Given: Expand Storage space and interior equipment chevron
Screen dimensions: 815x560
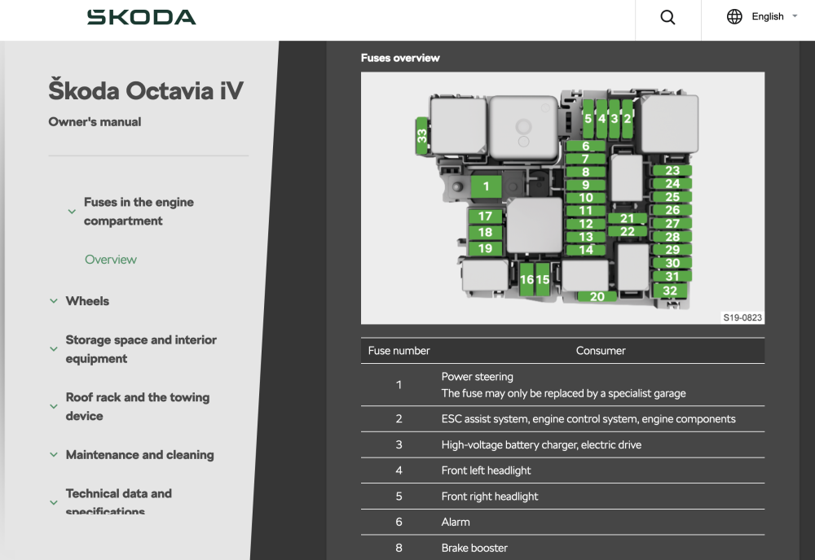Looking at the screenshot, I should pyautogui.click(x=54, y=349).
